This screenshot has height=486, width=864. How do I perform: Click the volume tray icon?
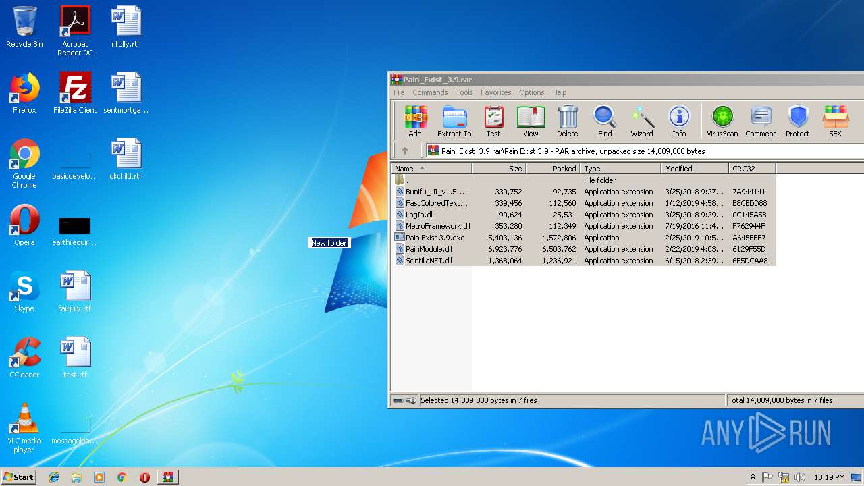(799, 477)
